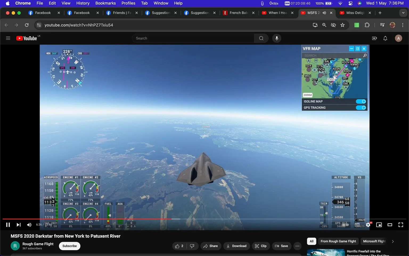
Task: Open the Rough Game Flight channel
Action: click(38, 244)
